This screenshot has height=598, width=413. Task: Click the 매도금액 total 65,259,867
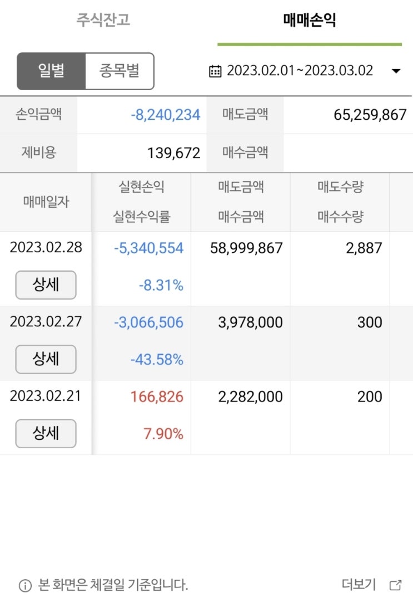pyautogui.click(x=370, y=115)
